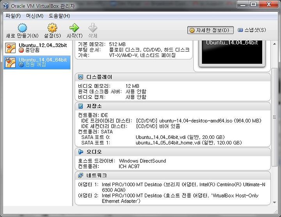Click the window resize grip corner
This screenshot has width=281, height=217.
pos(276,212)
